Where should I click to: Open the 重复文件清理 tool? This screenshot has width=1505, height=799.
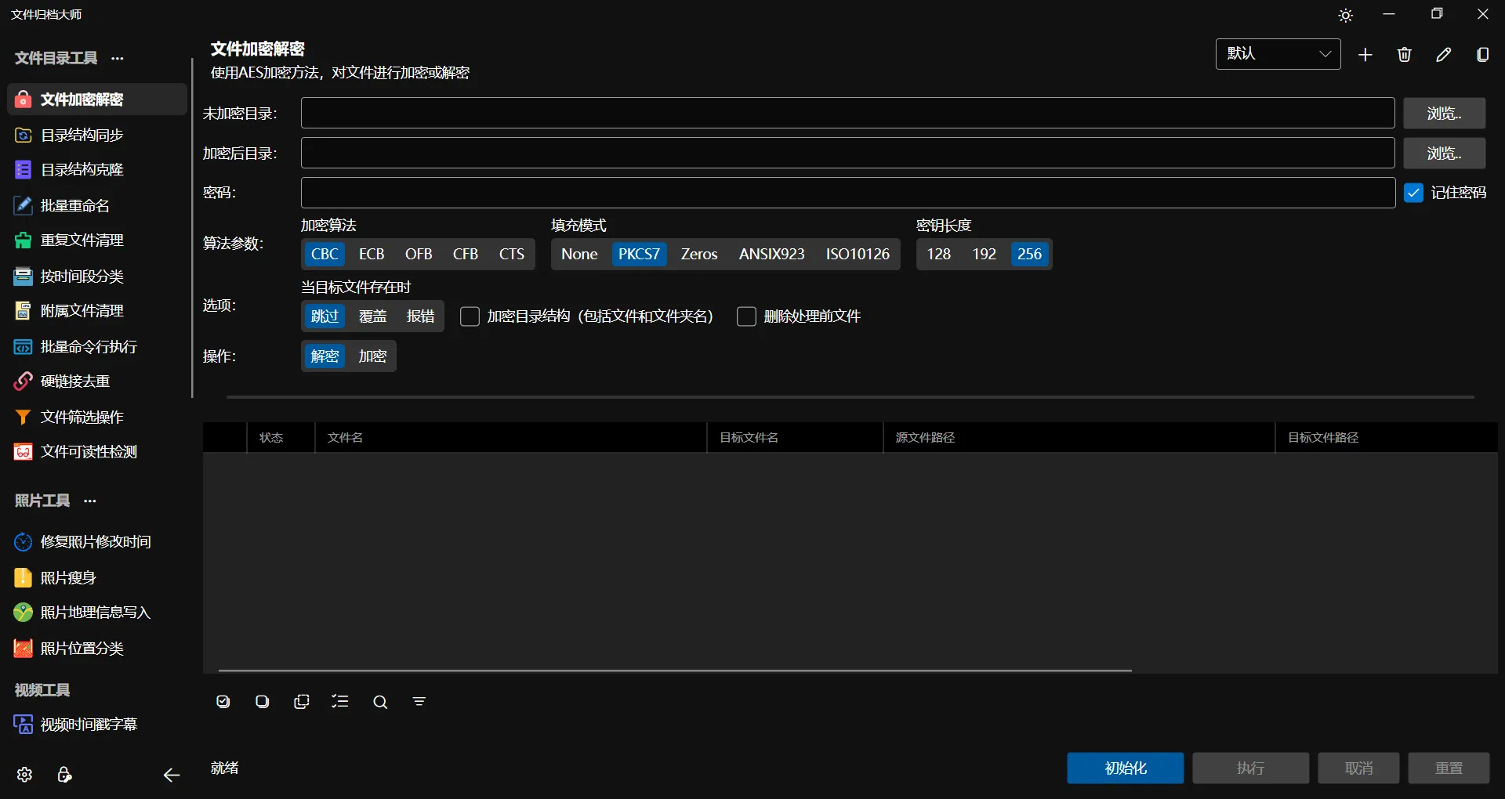(82, 240)
